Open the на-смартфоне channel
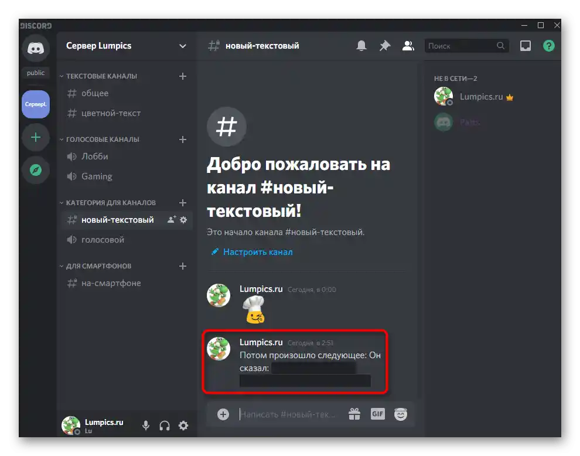 tap(126, 283)
